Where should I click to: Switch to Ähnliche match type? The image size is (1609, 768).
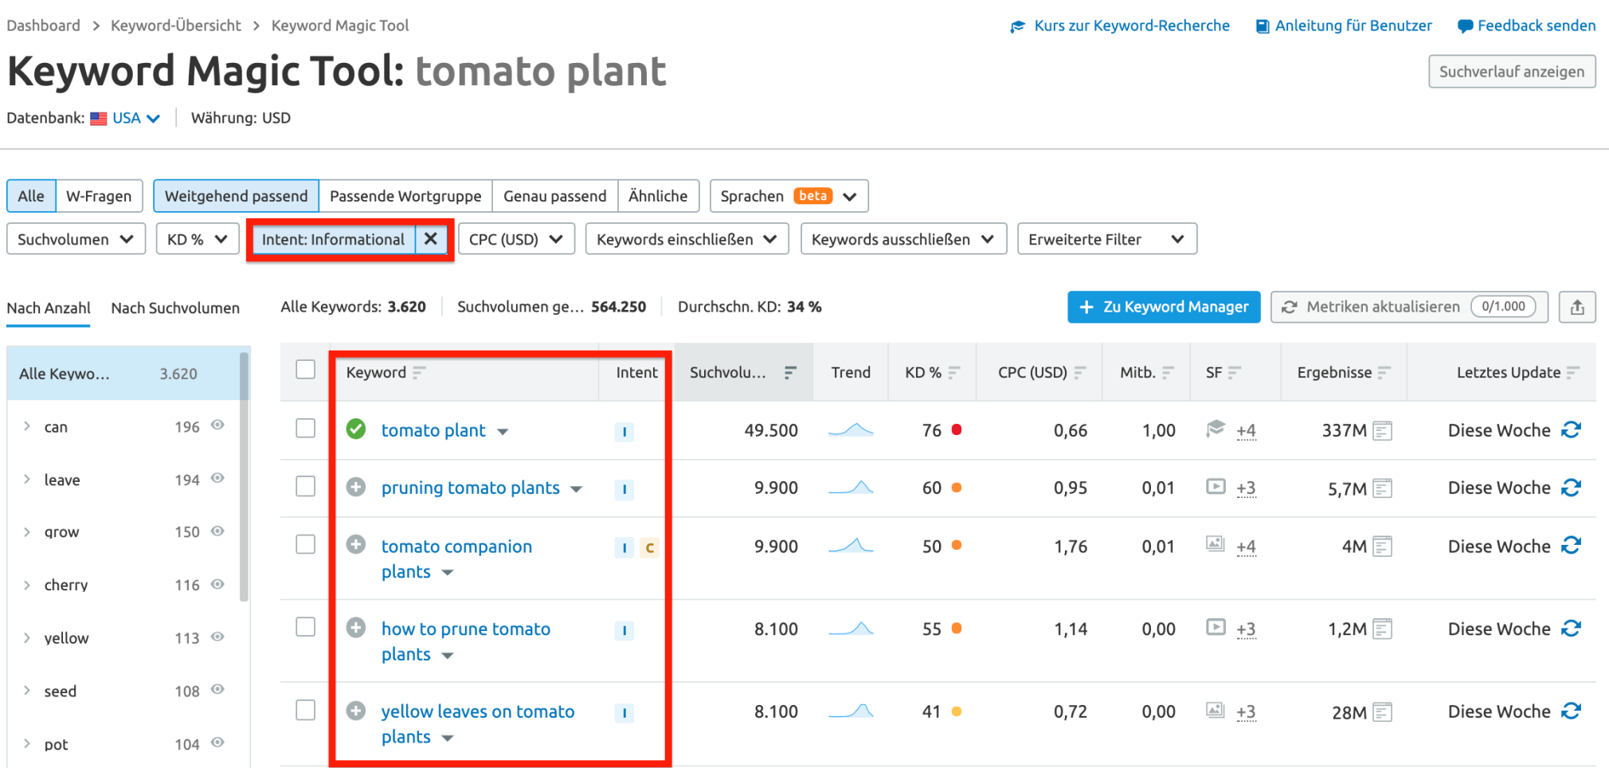pyautogui.click(x=658, y=196)
